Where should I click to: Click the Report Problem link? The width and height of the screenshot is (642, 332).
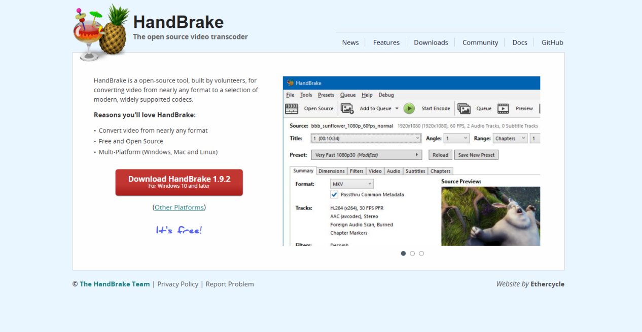(230, 284)
